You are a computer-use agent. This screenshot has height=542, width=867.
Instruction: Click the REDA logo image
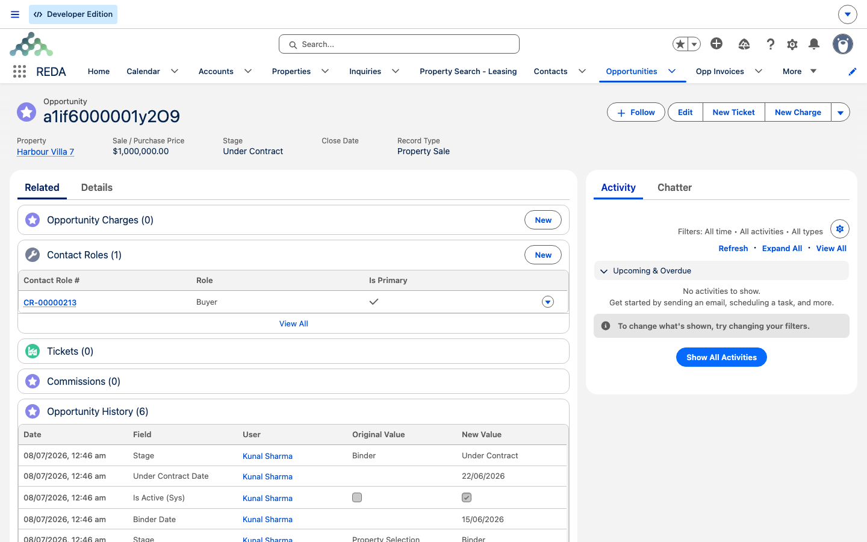[31, 45]
